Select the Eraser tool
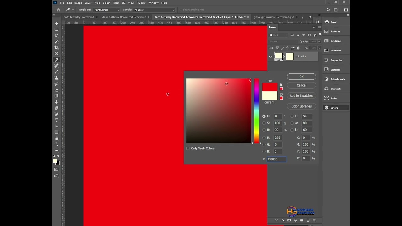Image resolution: width=402 pixels, height=226 pixels. pos(57,90)
